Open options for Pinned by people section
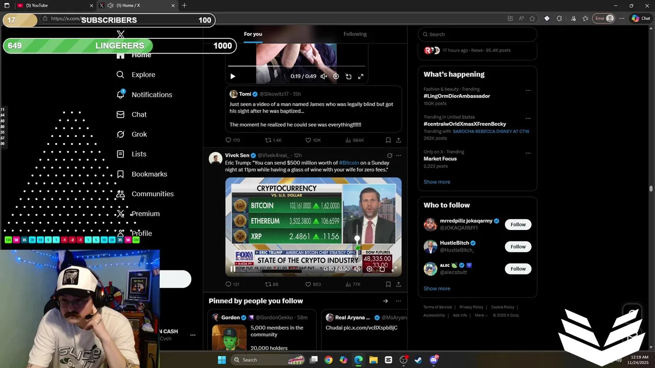Viewport: 655px width, 368px height. click(399, 301)
